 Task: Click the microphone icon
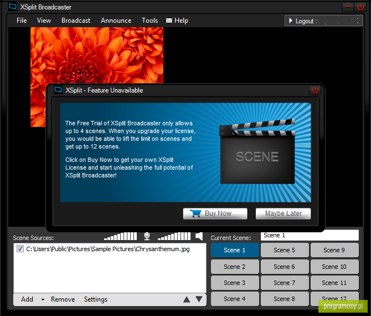(x=147, y=236)
